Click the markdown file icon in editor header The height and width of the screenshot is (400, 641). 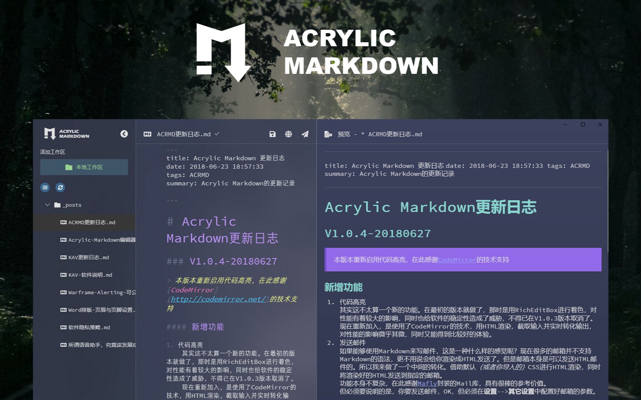[x=147, y=134]
